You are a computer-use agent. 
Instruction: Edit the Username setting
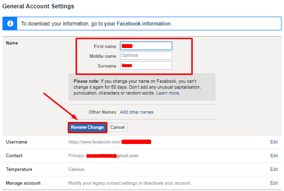coord(274,142)
